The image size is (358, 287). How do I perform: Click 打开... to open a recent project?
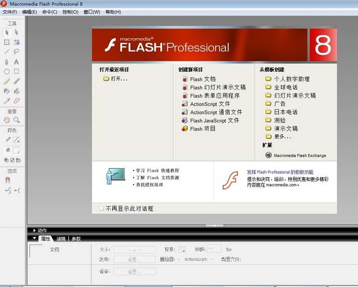[x=115, y=78]
